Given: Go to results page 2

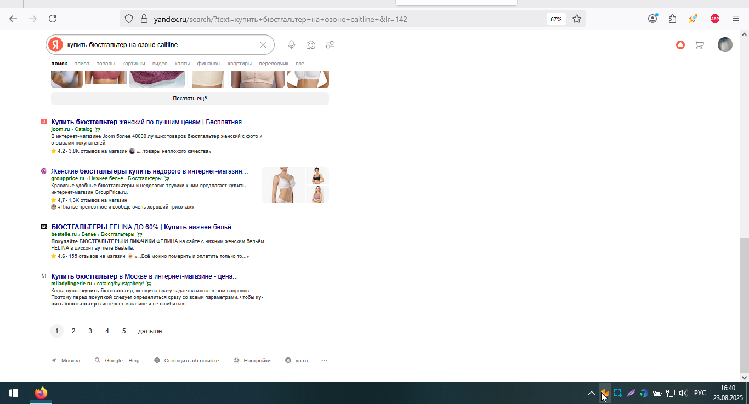Looking at the screenshot, I should (x=73, y=331).
